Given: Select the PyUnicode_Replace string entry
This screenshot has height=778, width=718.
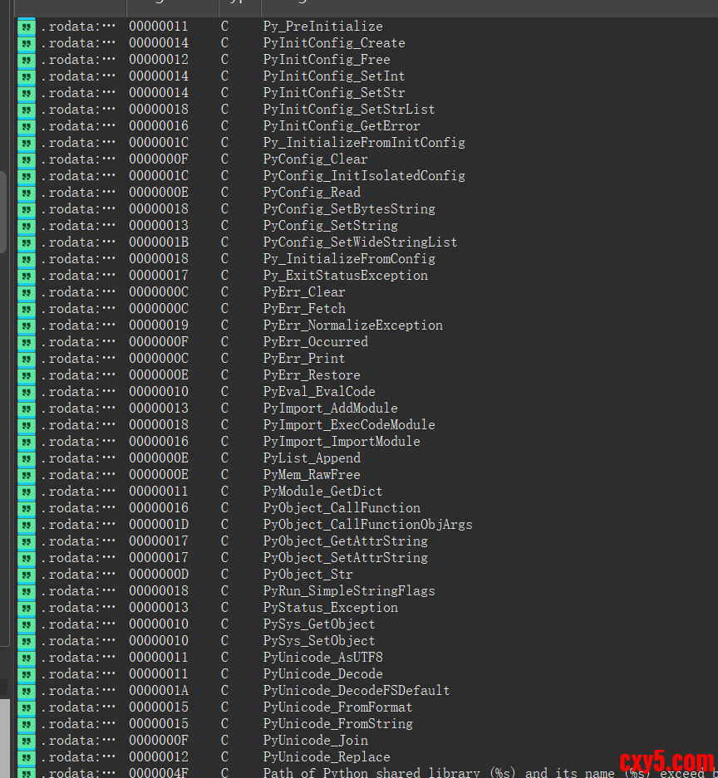Looking at the screenshot, I should tap(327, 757).
